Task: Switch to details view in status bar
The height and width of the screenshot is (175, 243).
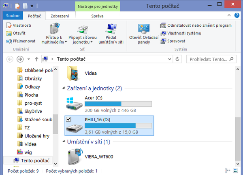Action: (227, 171)
